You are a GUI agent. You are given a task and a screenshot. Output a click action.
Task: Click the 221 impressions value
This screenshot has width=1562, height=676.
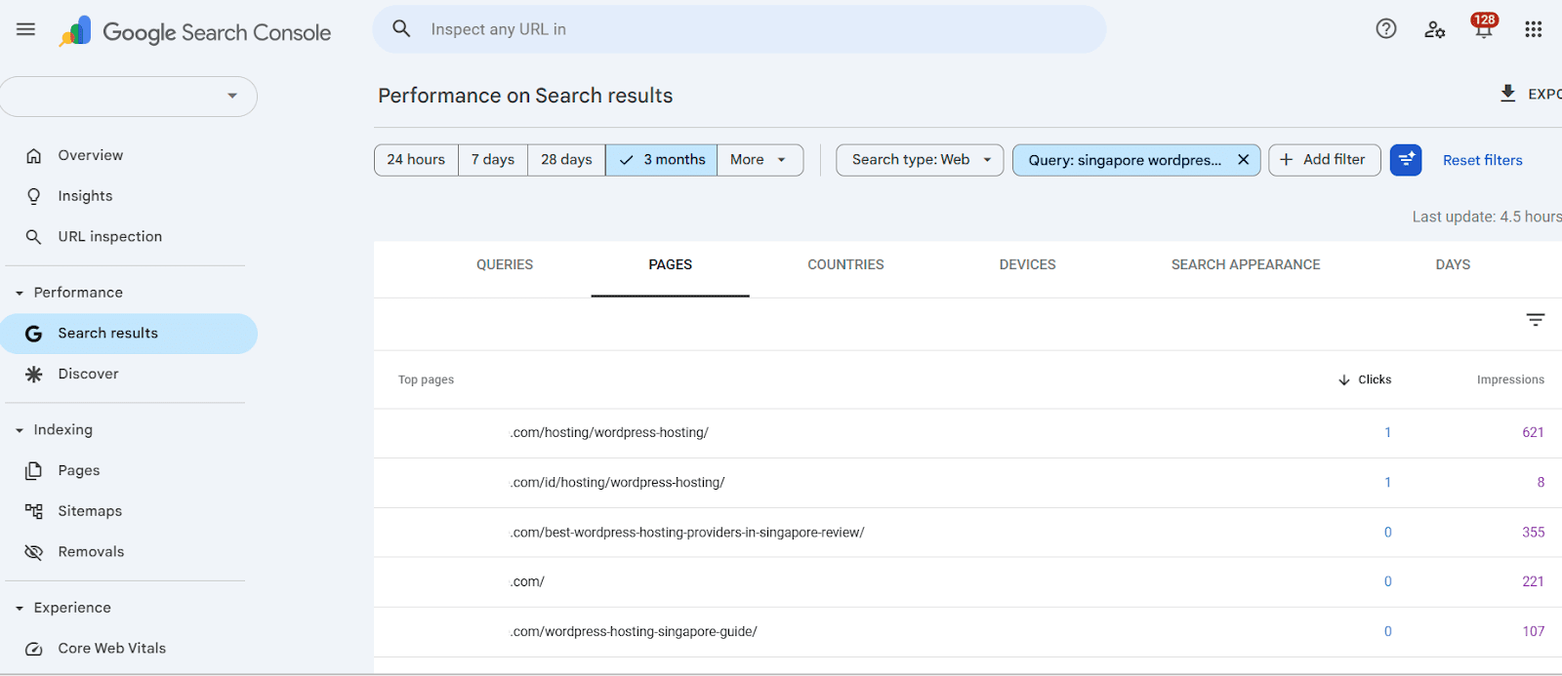[1533, 582]
